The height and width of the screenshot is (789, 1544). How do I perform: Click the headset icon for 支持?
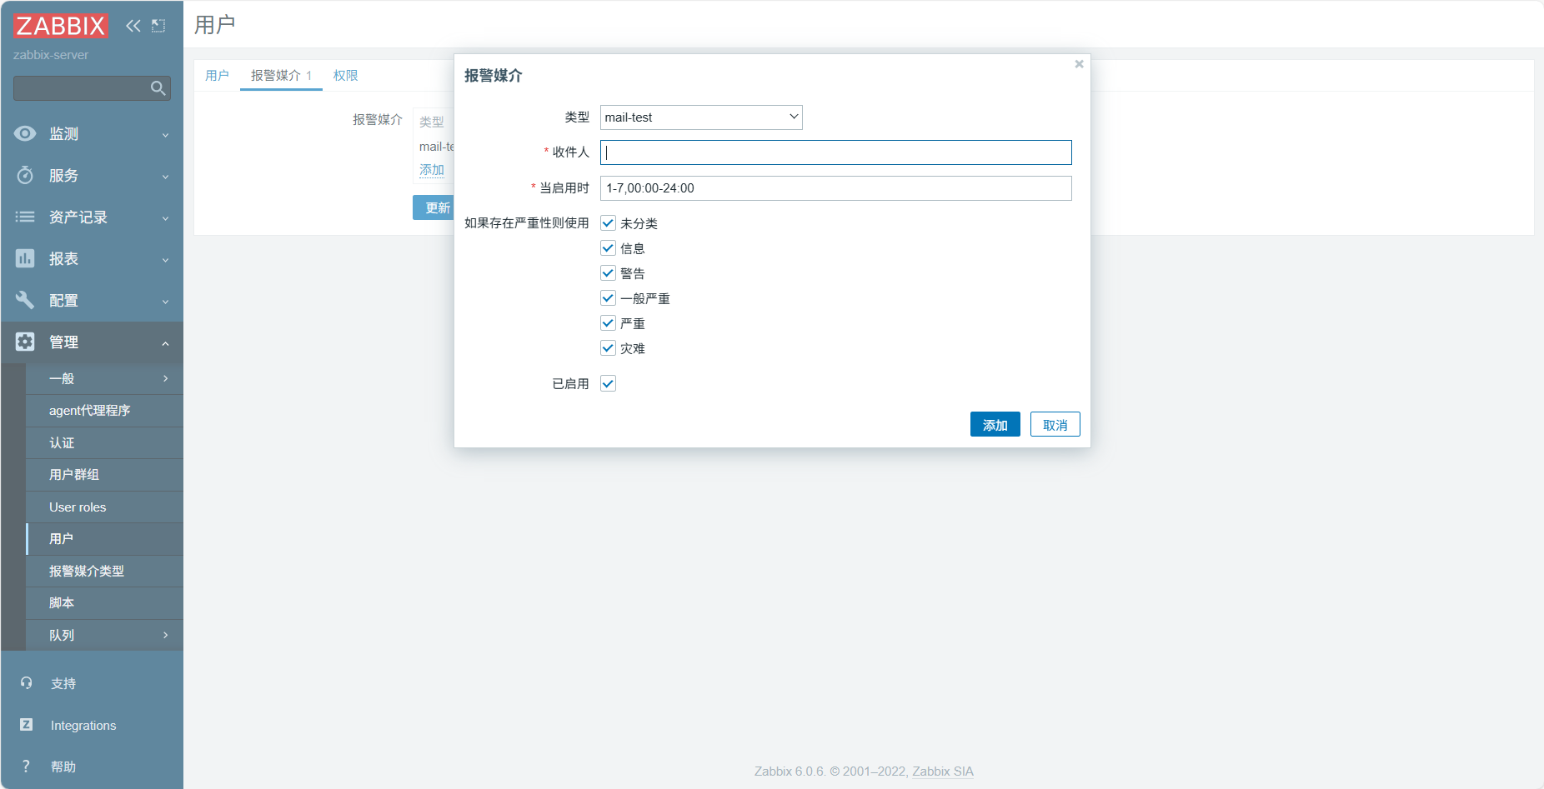click(27, 683)
